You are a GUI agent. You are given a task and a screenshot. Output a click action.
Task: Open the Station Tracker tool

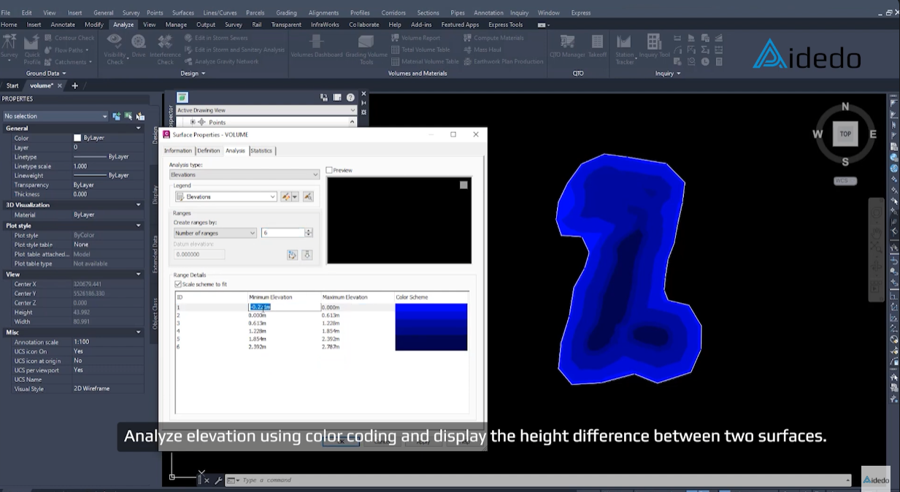(625, 49)
